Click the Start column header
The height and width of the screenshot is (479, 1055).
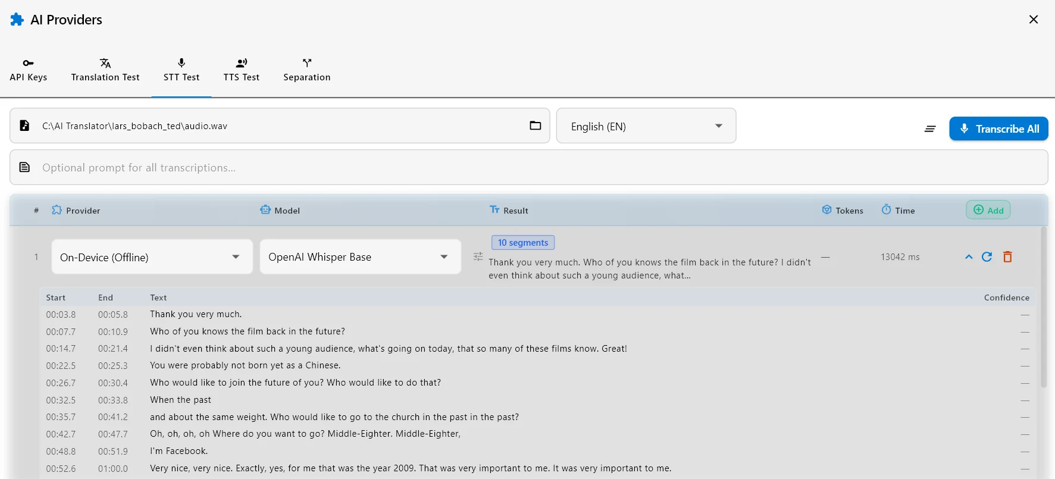click(x=56, y=298)
